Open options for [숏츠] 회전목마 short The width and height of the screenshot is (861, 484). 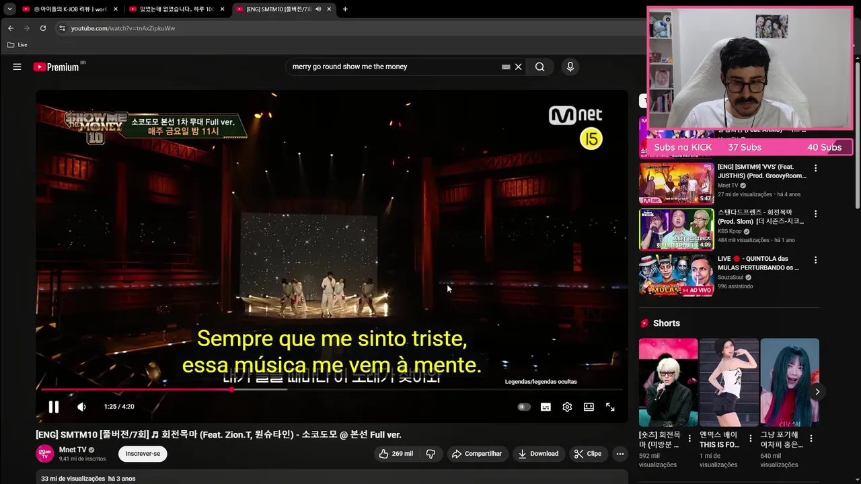689,438
